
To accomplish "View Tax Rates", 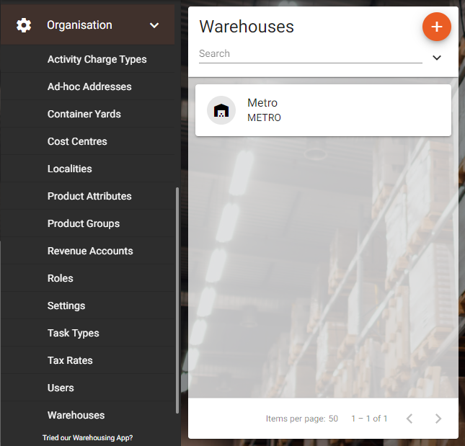I will click(70, 360).
